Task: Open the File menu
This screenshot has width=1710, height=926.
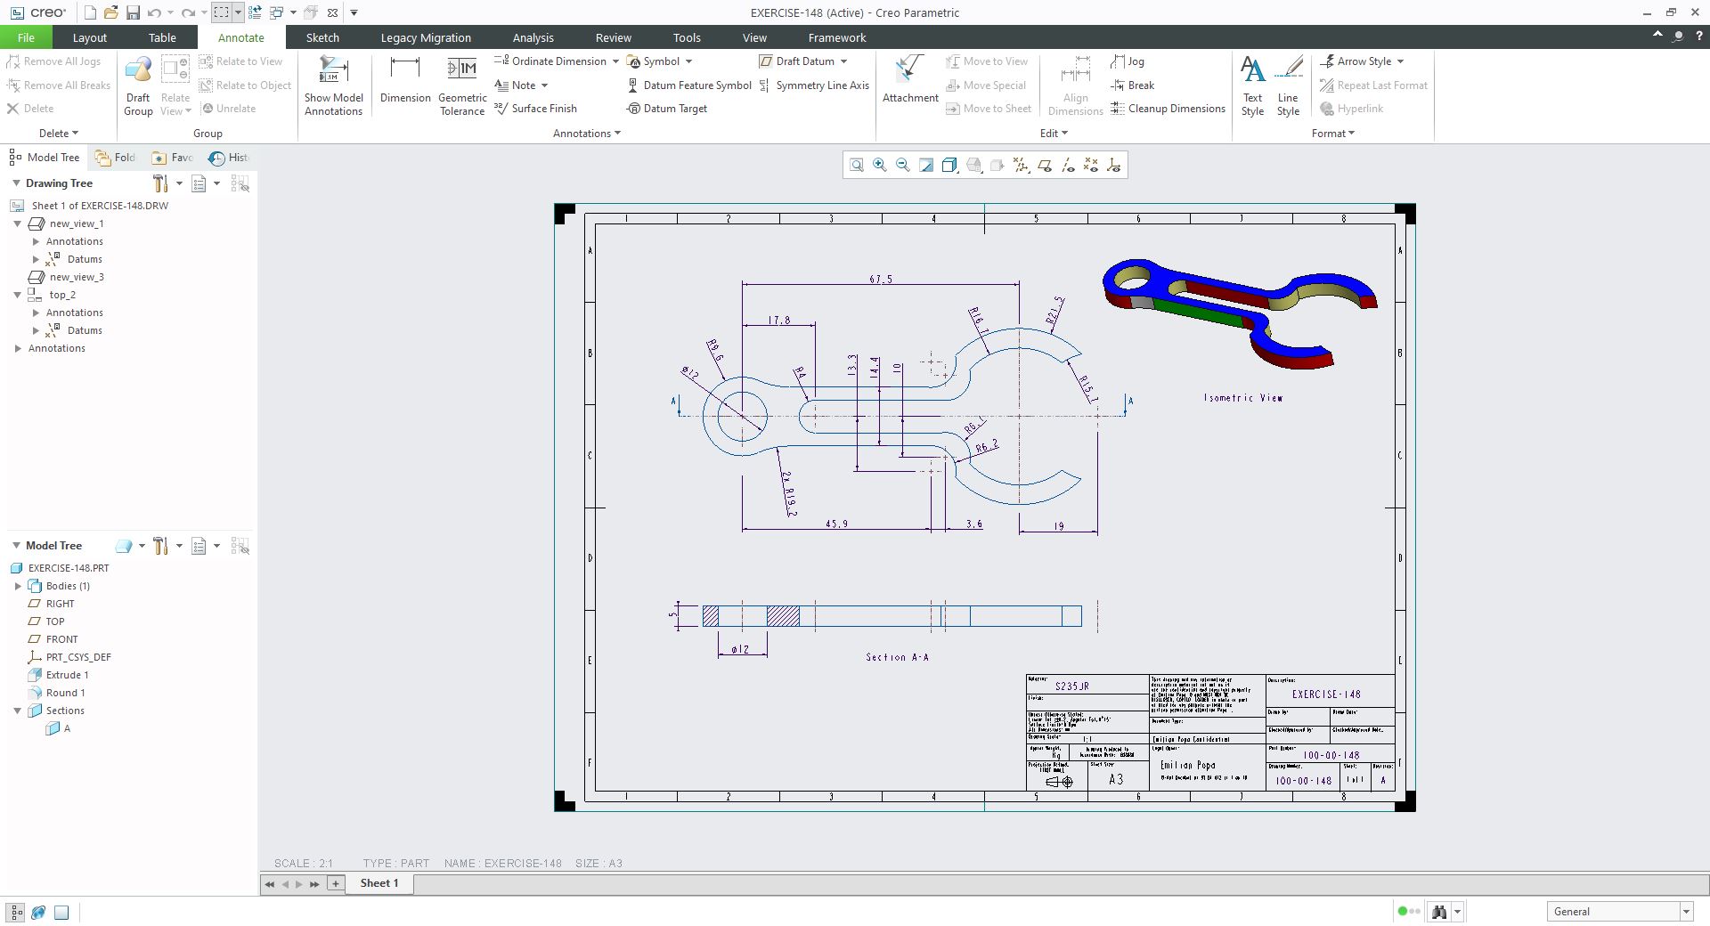Action: click(x=26, y=37)
